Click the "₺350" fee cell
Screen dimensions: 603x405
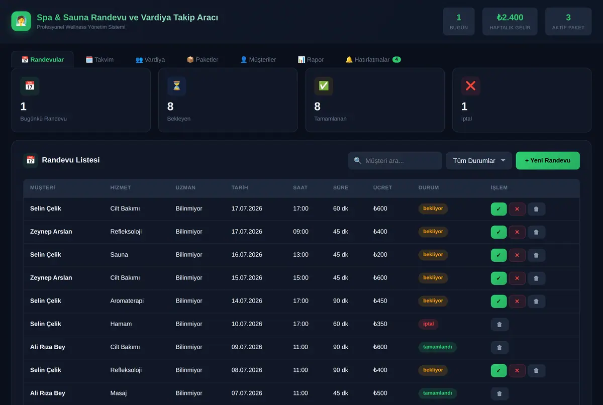tap(380, 324)
